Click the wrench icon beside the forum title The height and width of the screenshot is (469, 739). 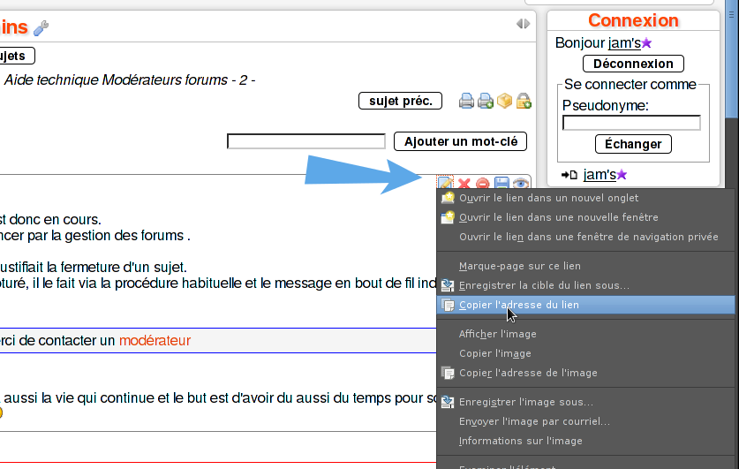pyautogui.click(x=41, y=27)
